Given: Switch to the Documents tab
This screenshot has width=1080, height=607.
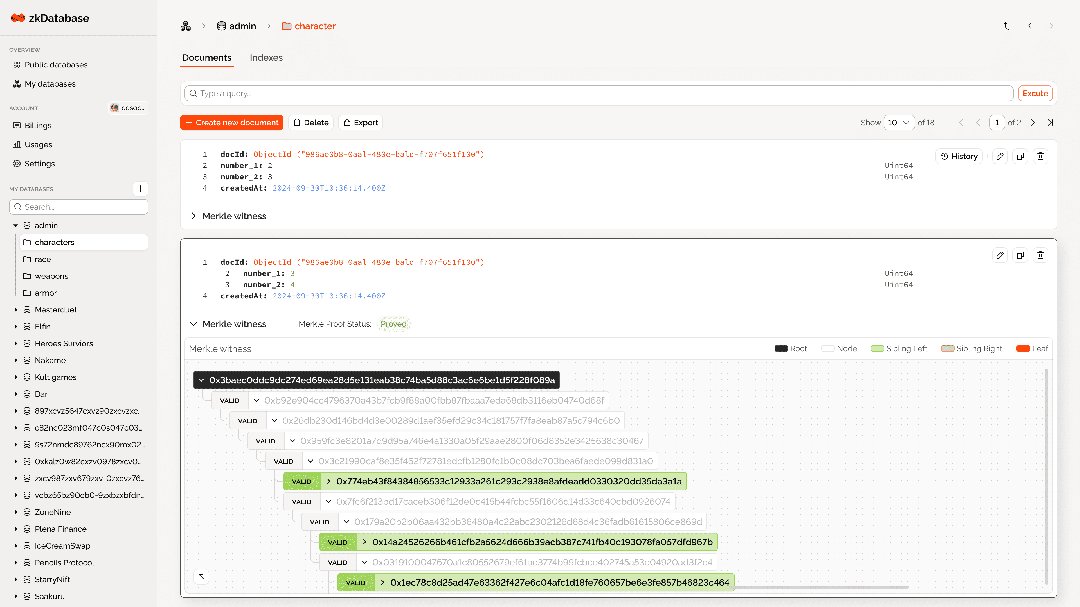Looking at the screenshot, I should 207,58.
